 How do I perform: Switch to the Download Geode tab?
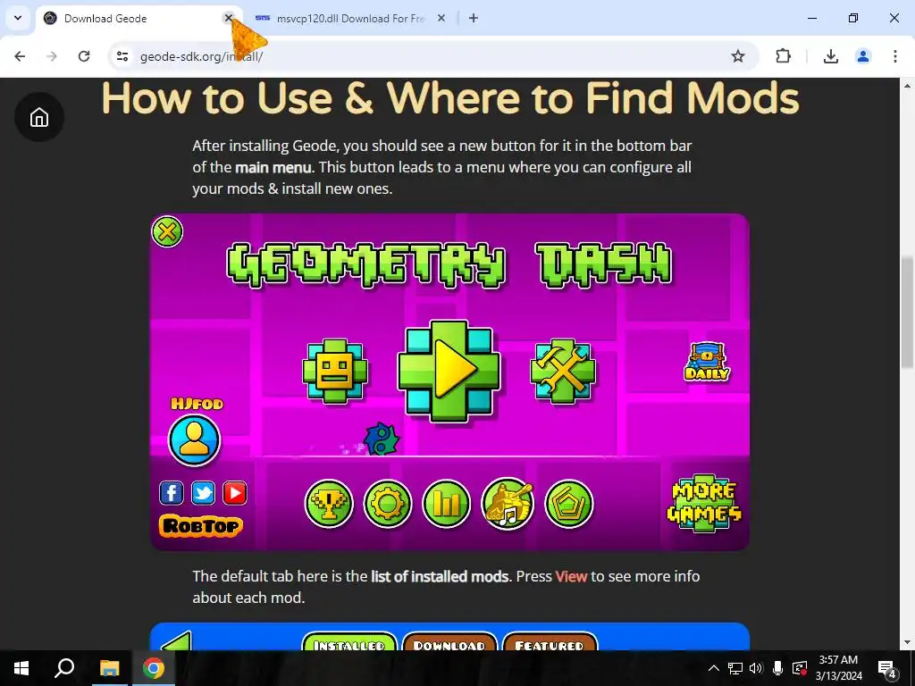click(x=139, y=18)
